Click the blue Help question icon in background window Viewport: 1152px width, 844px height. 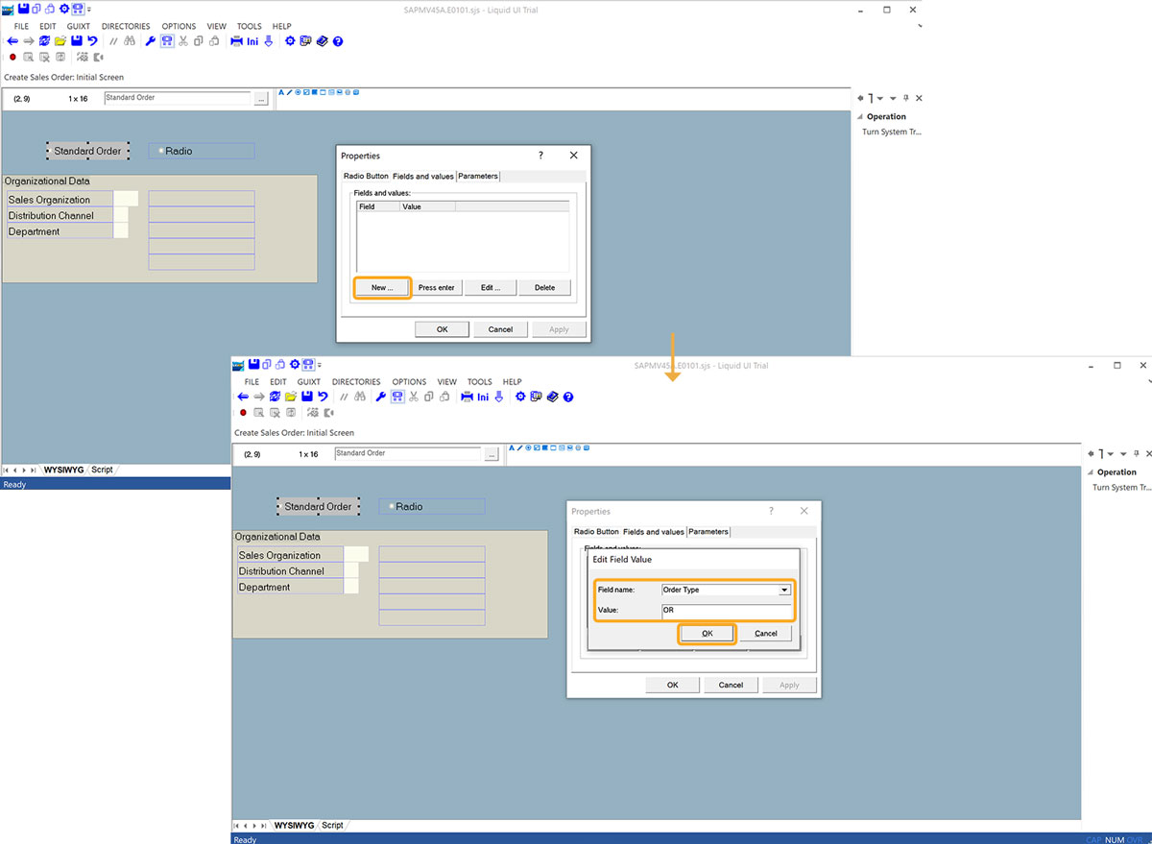tap(338, 41)
